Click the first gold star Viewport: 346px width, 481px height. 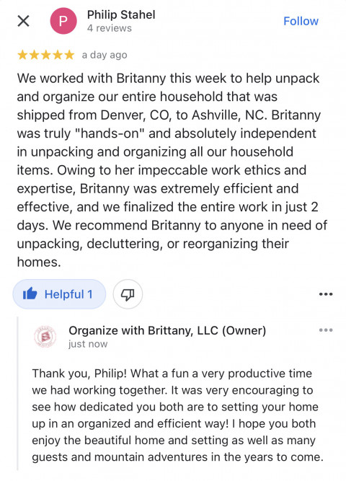click(22, 55)
